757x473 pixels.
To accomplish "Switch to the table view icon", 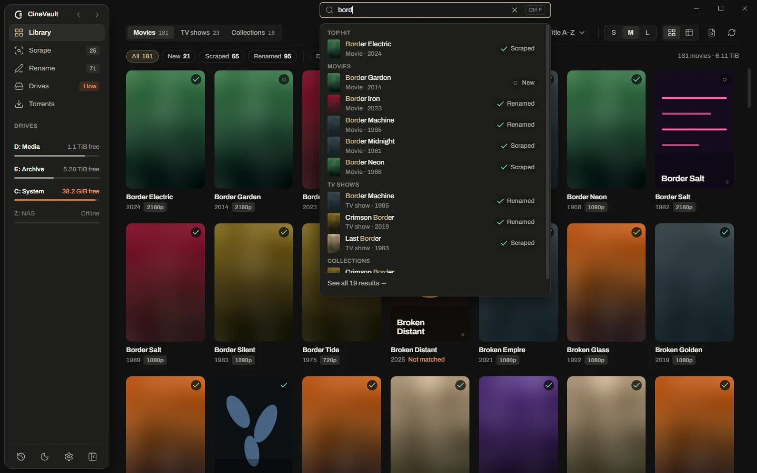I will point(689,33).
